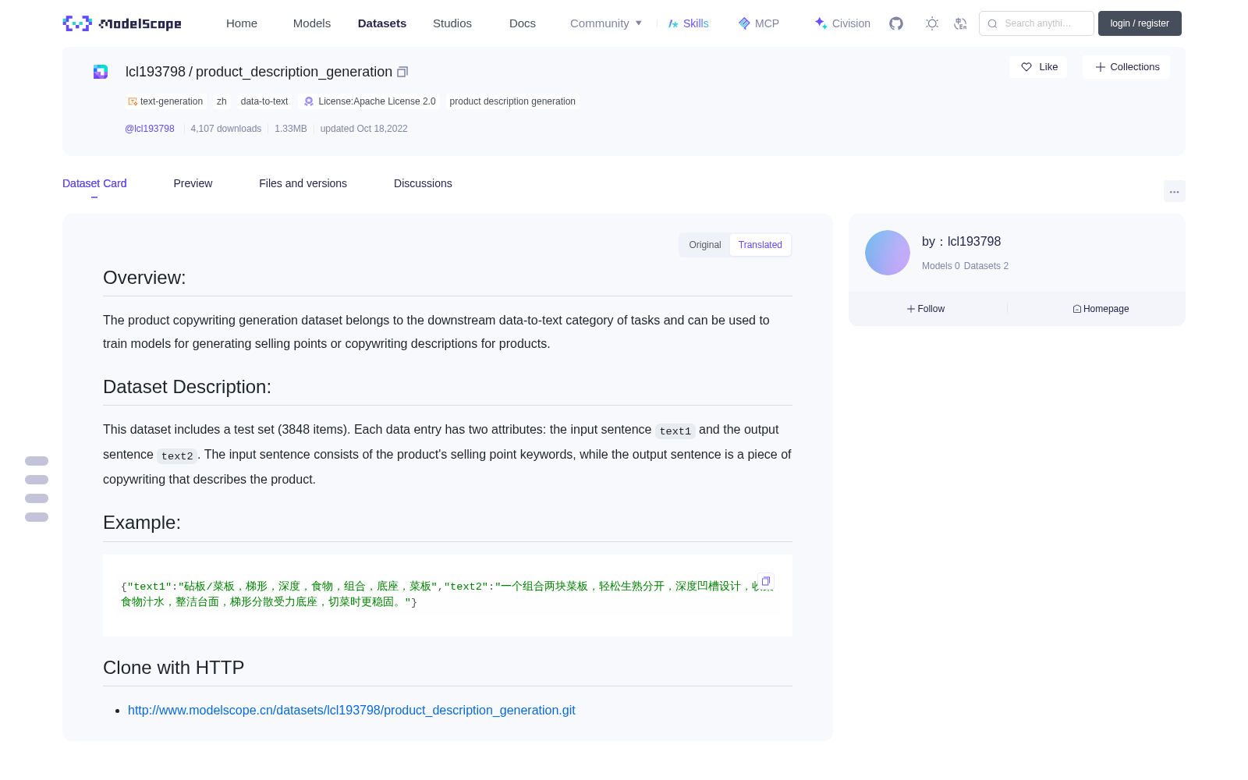Click the dataset avatar icon
1248x780 pixels.
[x=101, y=72]
